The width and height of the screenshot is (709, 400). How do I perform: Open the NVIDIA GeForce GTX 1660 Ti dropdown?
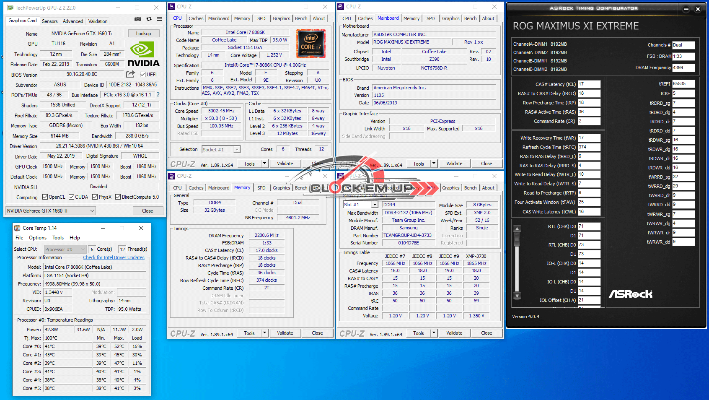point(51,211)
